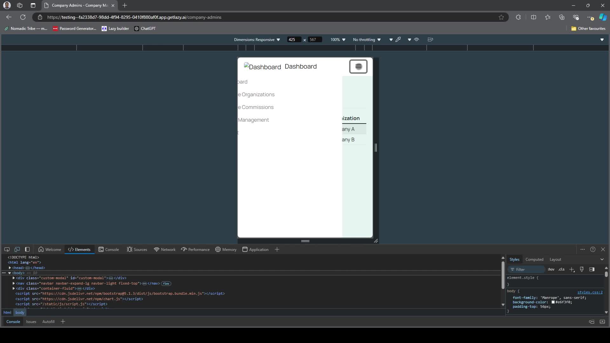Expand the navbar nav element node

point(14,283)
